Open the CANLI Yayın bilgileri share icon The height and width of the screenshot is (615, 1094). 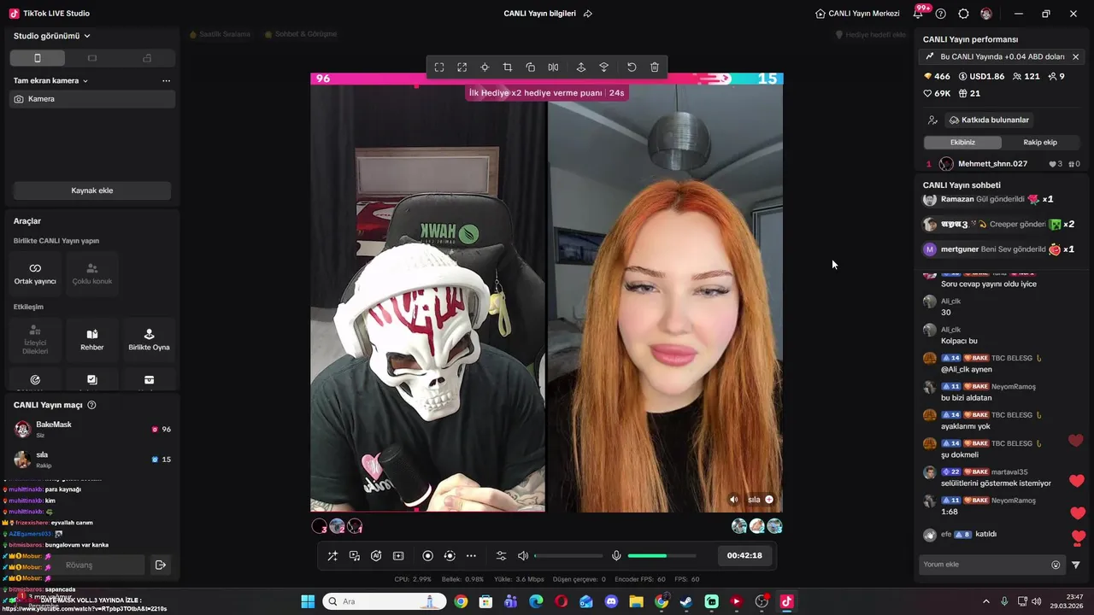tap(587, 14)
